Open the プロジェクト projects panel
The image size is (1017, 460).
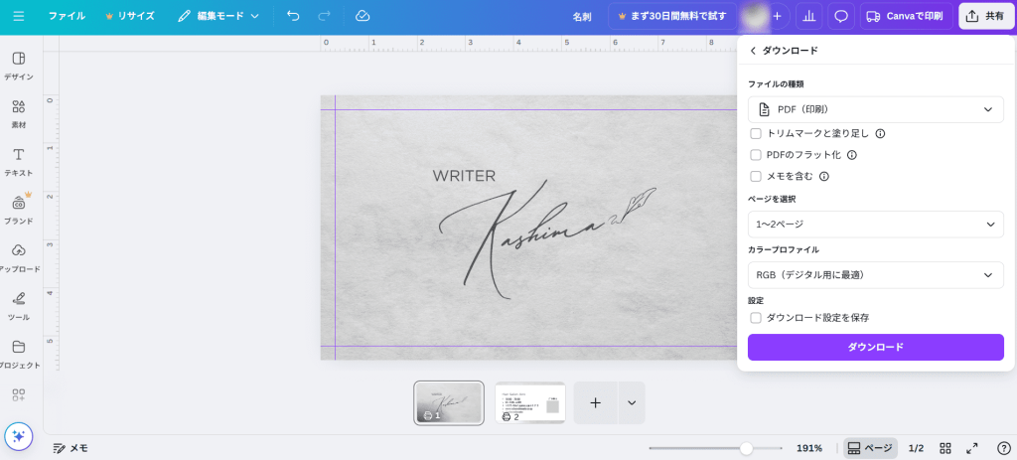[19, 355]
